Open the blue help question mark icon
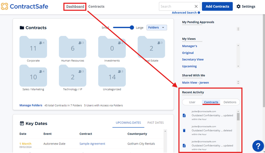The width and height of the screenshot is (265, 153). click(258, 146)
